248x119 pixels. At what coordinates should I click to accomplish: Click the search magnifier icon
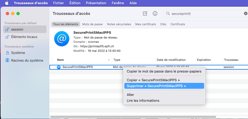(x=168, y=14)
